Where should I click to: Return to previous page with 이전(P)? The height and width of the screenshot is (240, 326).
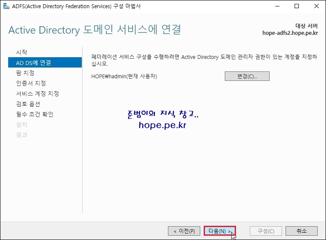click(184, 231)
